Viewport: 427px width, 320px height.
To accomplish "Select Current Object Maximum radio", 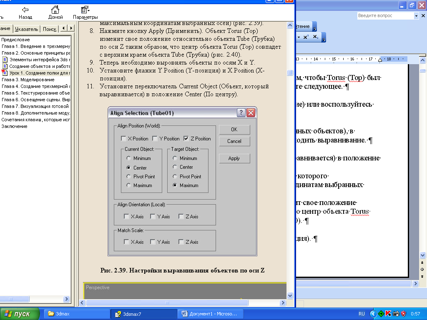I will pyautogui.click(x=128, y=185).
